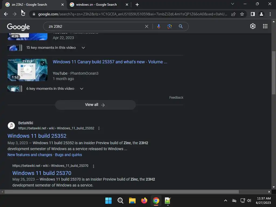Close the windows zn search tab
Image resolution: width=276 pixels, height=207 pixels.
pos(127,5)
